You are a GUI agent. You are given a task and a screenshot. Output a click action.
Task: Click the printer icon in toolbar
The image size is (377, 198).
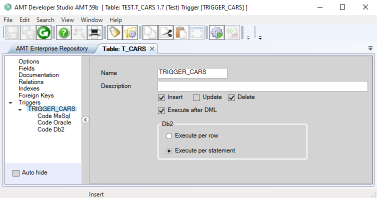coord(94,32)
